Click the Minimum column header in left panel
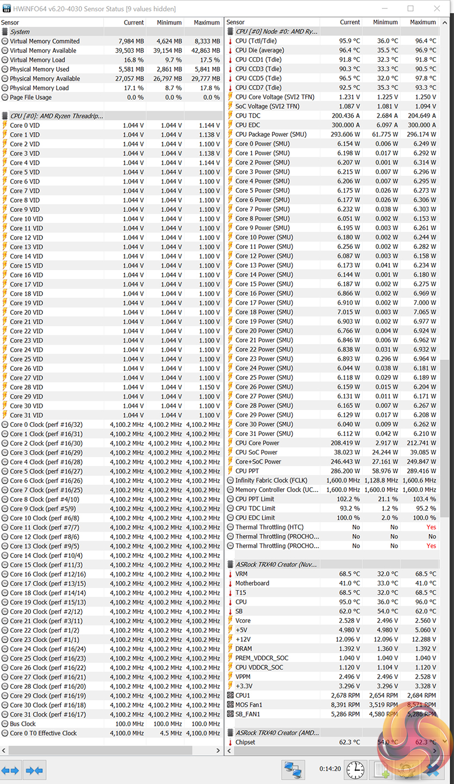Image resolution: width=454 pixels, height=784 pixels. 165,22
